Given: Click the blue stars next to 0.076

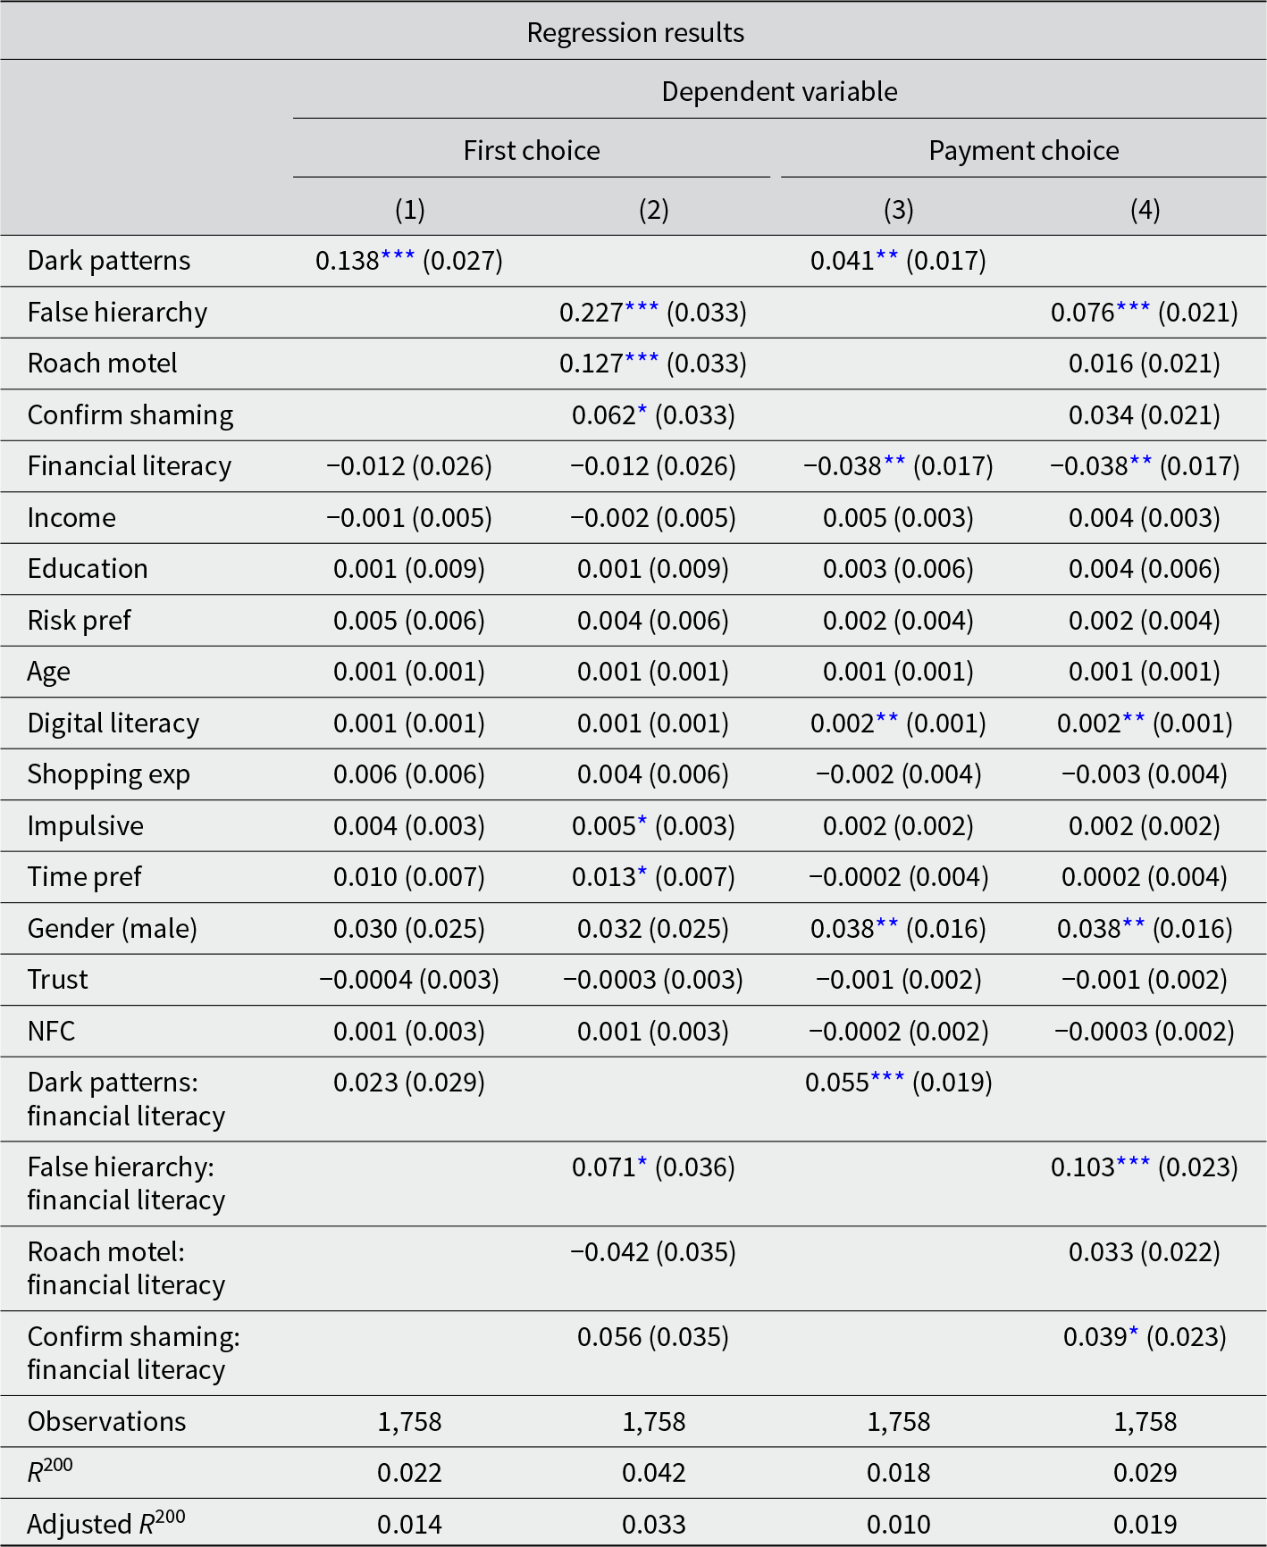Looking at the screenshot, I should [x=1133, y=309].
